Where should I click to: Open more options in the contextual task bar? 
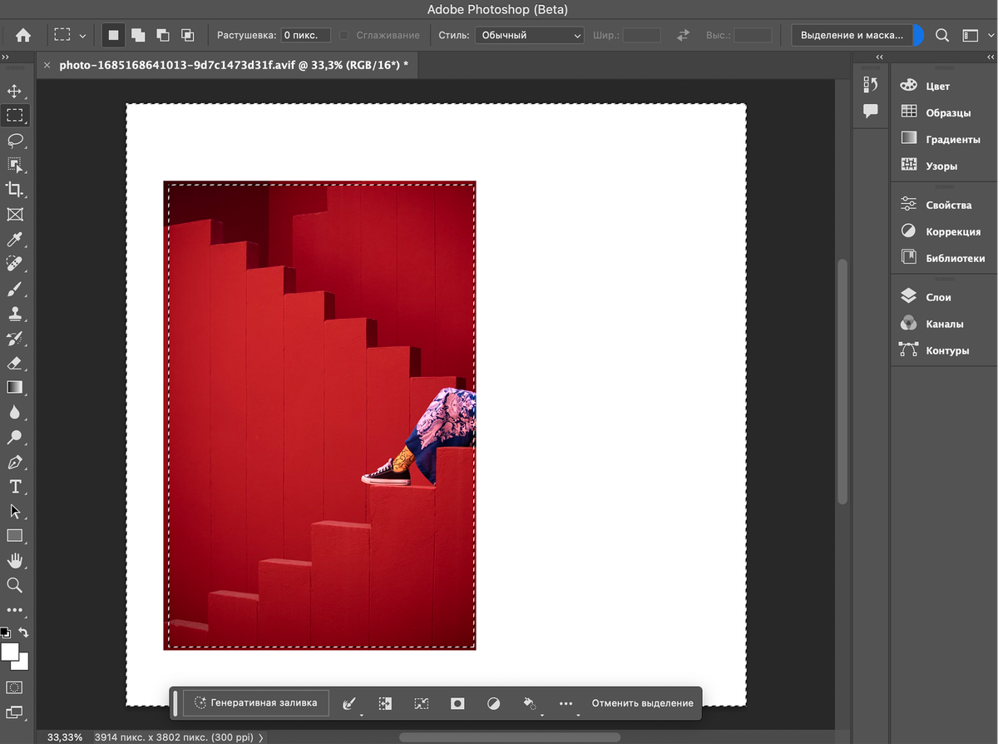point(566,703)
